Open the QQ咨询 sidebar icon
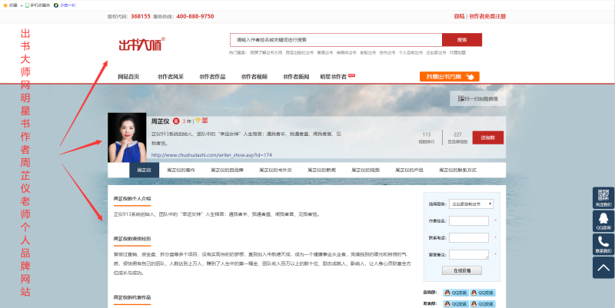This screenshot has width=615, height=308. (x=603, y=221)
